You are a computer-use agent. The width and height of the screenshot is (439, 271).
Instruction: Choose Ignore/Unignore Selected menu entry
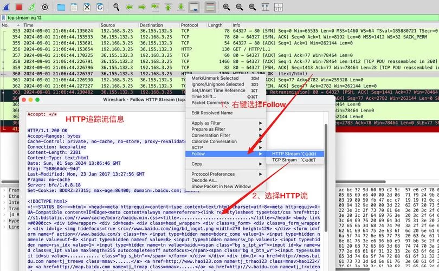[x=225, y=84]
